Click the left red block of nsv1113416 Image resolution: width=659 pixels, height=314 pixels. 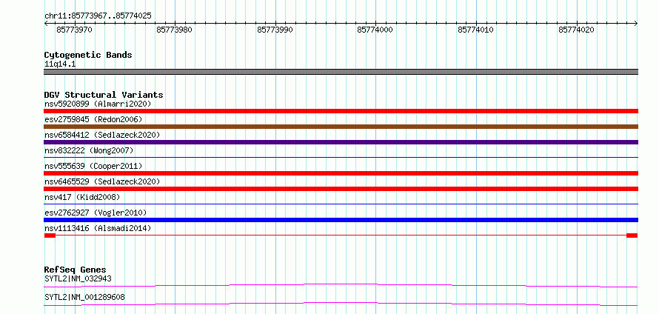[x=50, y=235]
